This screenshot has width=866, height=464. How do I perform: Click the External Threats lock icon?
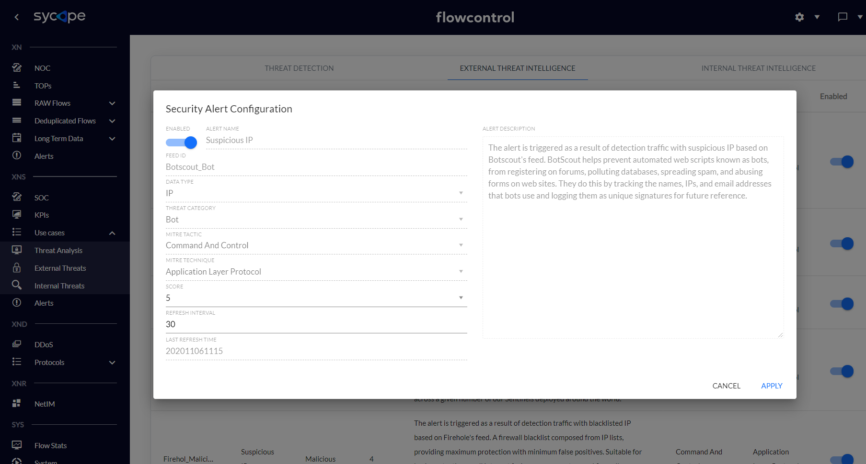point(17,268)
